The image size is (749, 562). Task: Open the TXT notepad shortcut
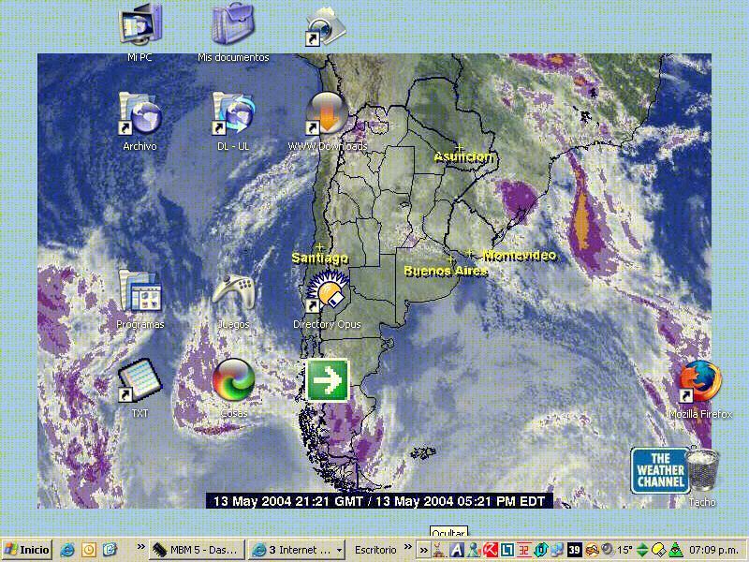pyautogui.click(x=140, y=382)
